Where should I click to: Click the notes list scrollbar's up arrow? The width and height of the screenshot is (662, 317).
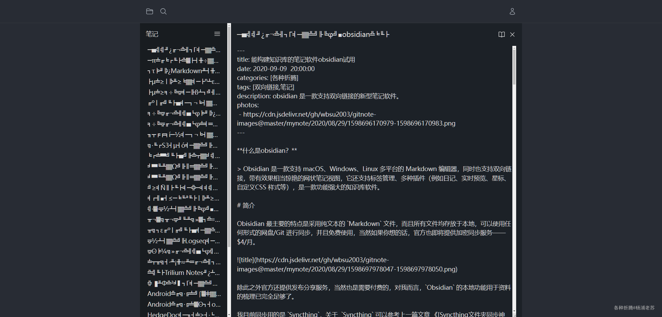coord(229,25)
